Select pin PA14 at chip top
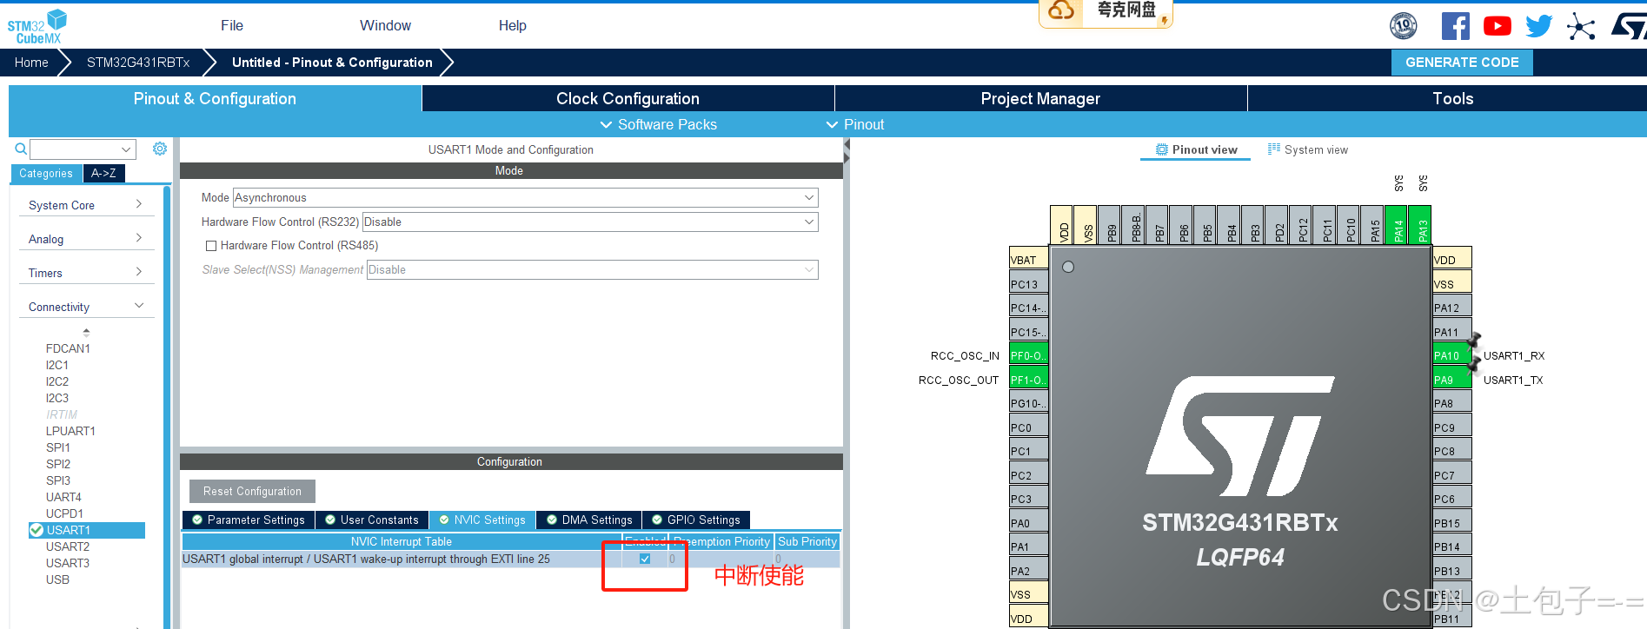The image size is (1647, 629). 1396,225
